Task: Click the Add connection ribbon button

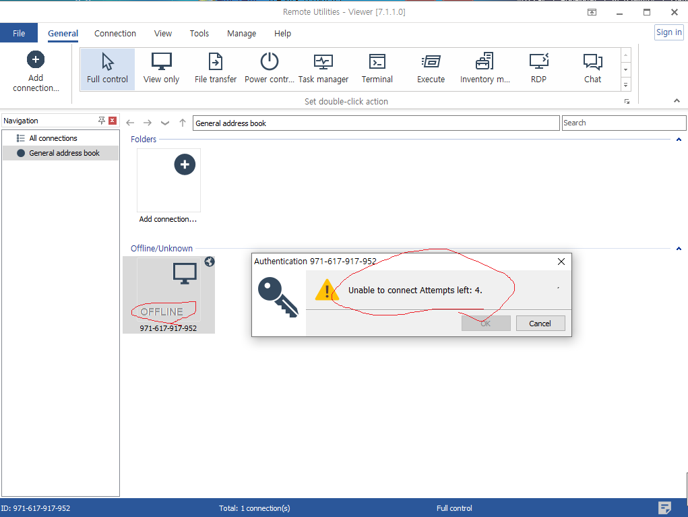Action: pos(36,71)
